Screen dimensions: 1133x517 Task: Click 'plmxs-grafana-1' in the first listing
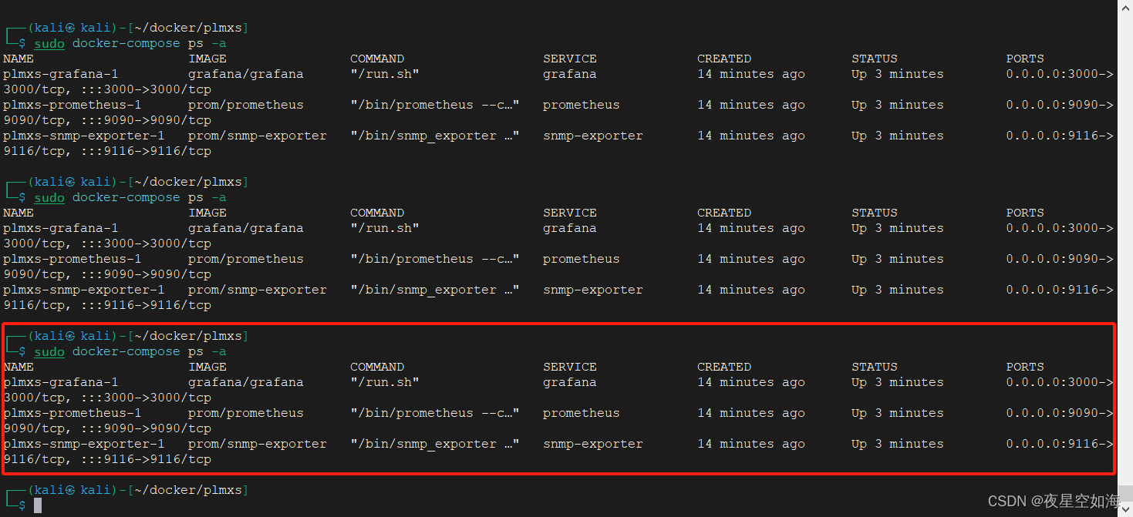coord(61,74)
